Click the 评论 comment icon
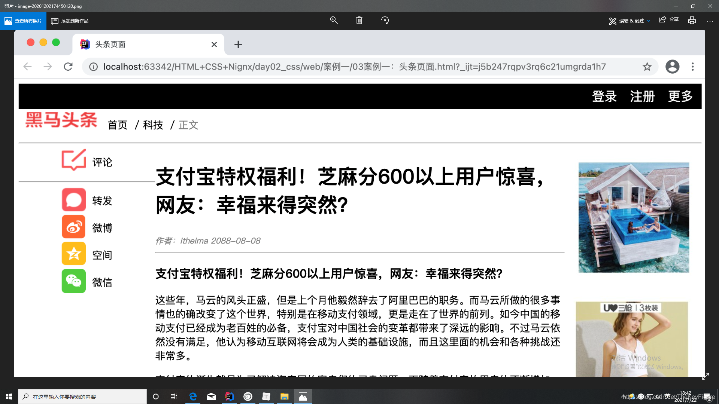 pos(74,160)
